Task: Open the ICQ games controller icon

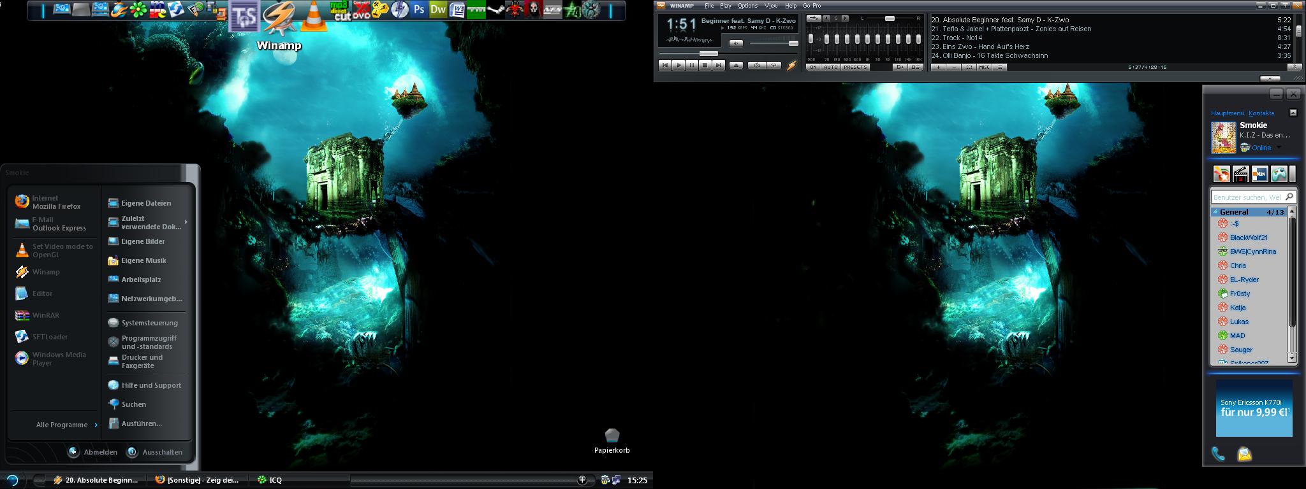Action: click(x=1279, y=174)
